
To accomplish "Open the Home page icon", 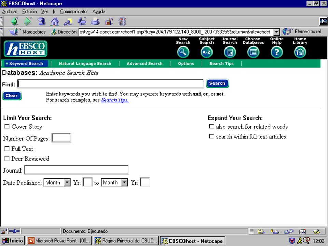I will point(55,21).
